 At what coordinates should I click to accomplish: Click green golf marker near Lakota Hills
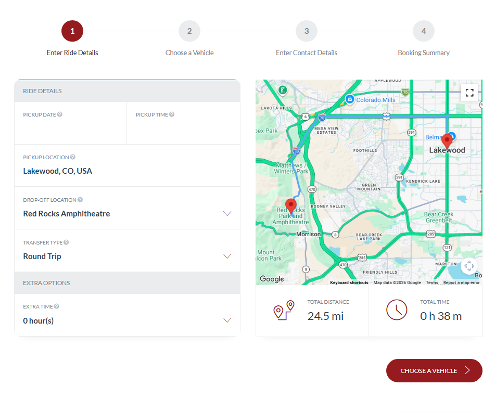tap(283, 90)
